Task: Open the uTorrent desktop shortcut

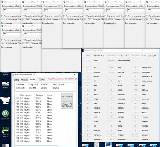Action: coord(6,113)
